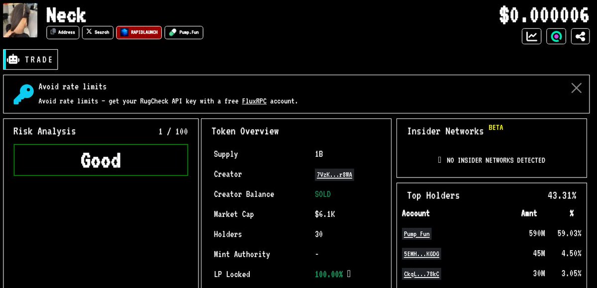597x288 pixels.
Task: Copy the token Address
Action: tap(63, 32)
